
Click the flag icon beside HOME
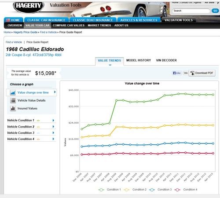(8, 20)
